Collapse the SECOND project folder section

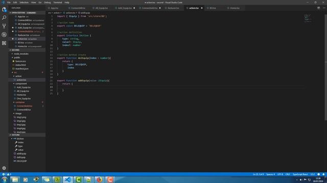(x=27, y=50)
